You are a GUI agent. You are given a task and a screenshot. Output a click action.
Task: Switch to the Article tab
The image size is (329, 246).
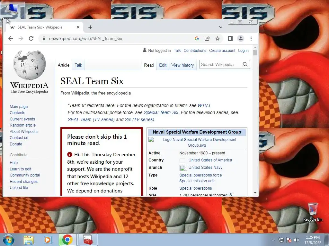coord(64,65)
